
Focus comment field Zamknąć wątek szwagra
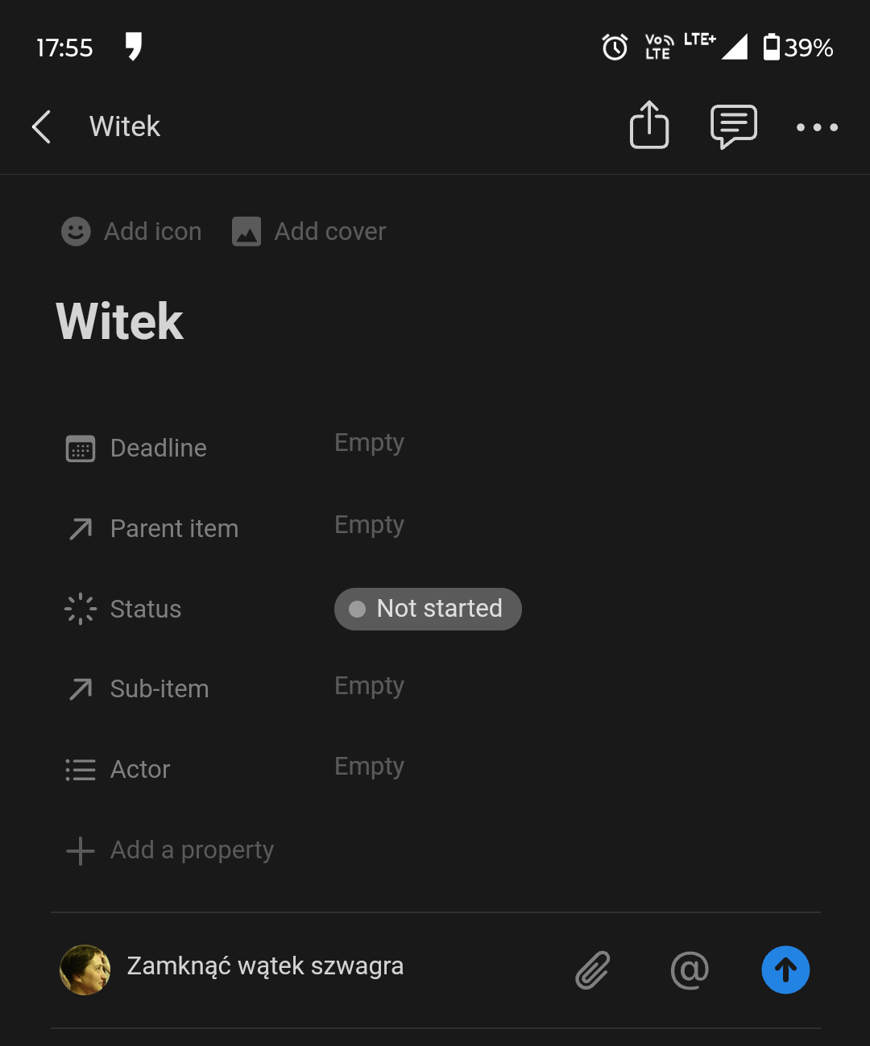click(265, 965)
